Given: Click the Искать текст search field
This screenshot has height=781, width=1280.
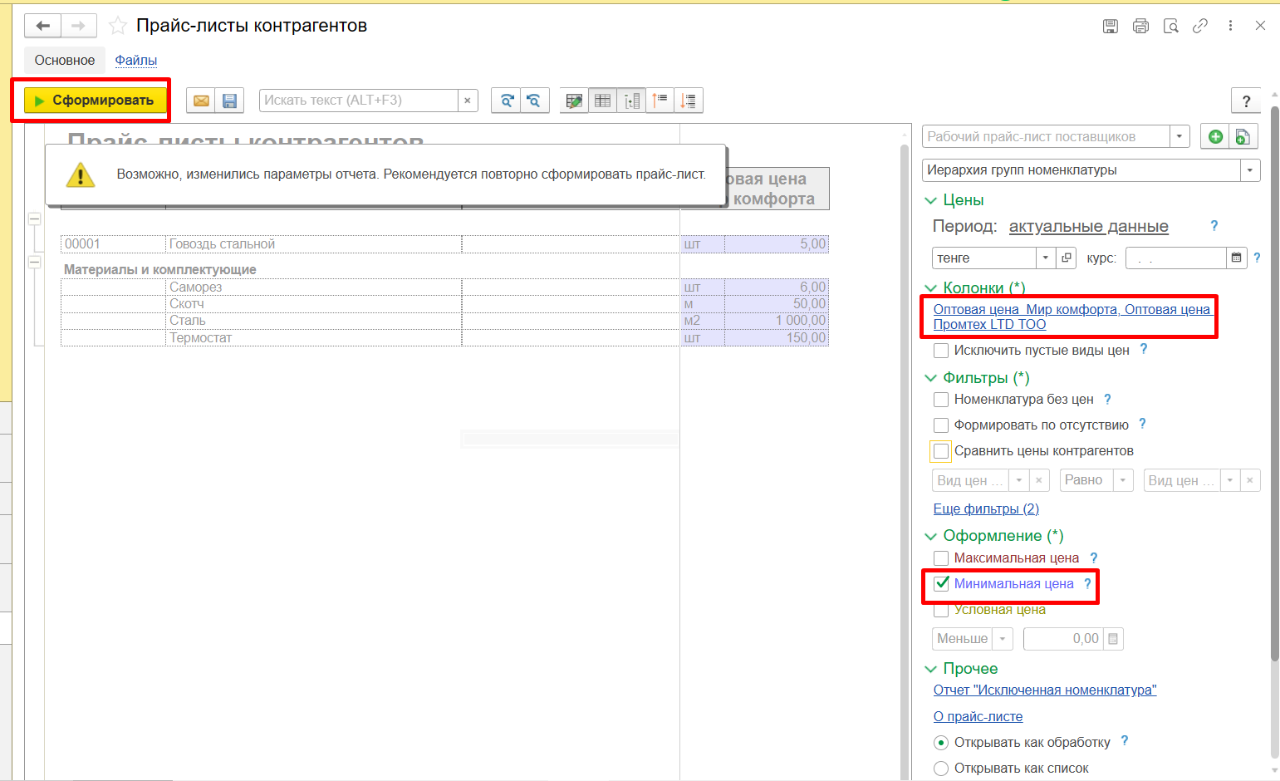Looking at the screenshot, I should pos(359,101).
